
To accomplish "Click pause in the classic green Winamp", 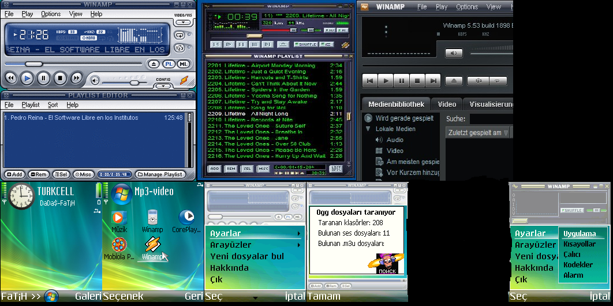I will tap(242, 44).
